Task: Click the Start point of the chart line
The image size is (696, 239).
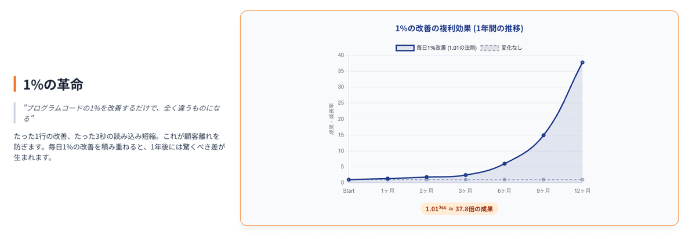Action: pos(349,179)
